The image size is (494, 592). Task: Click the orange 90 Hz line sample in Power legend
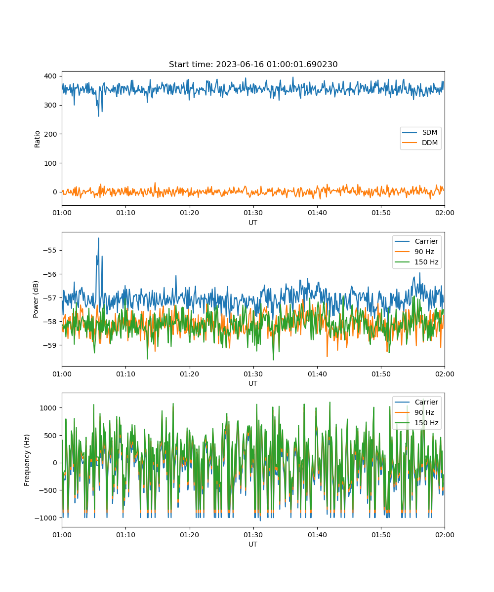[x=403, y=252]
